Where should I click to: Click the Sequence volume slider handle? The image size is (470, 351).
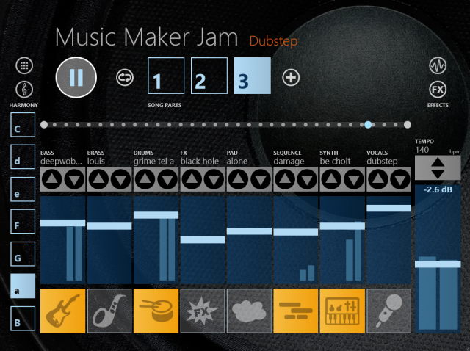[295, 232]
